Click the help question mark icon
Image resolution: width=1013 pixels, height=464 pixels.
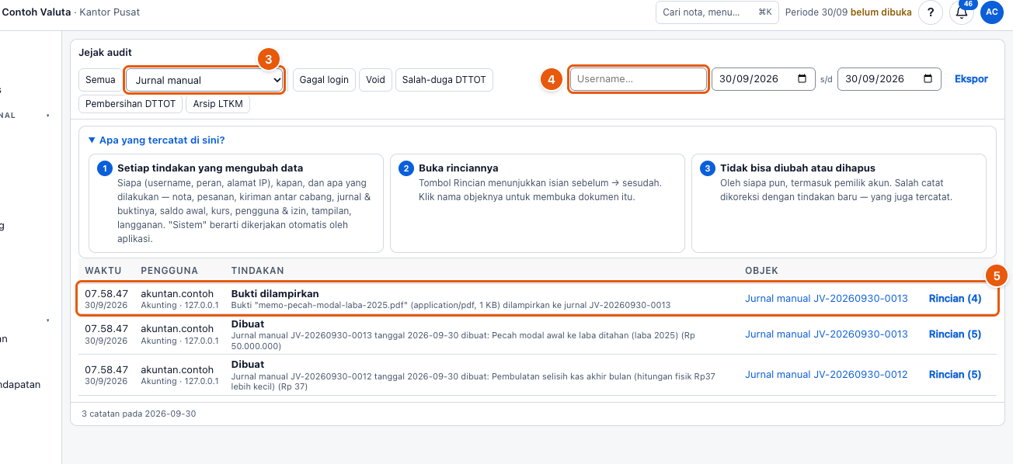pos(931,12)
